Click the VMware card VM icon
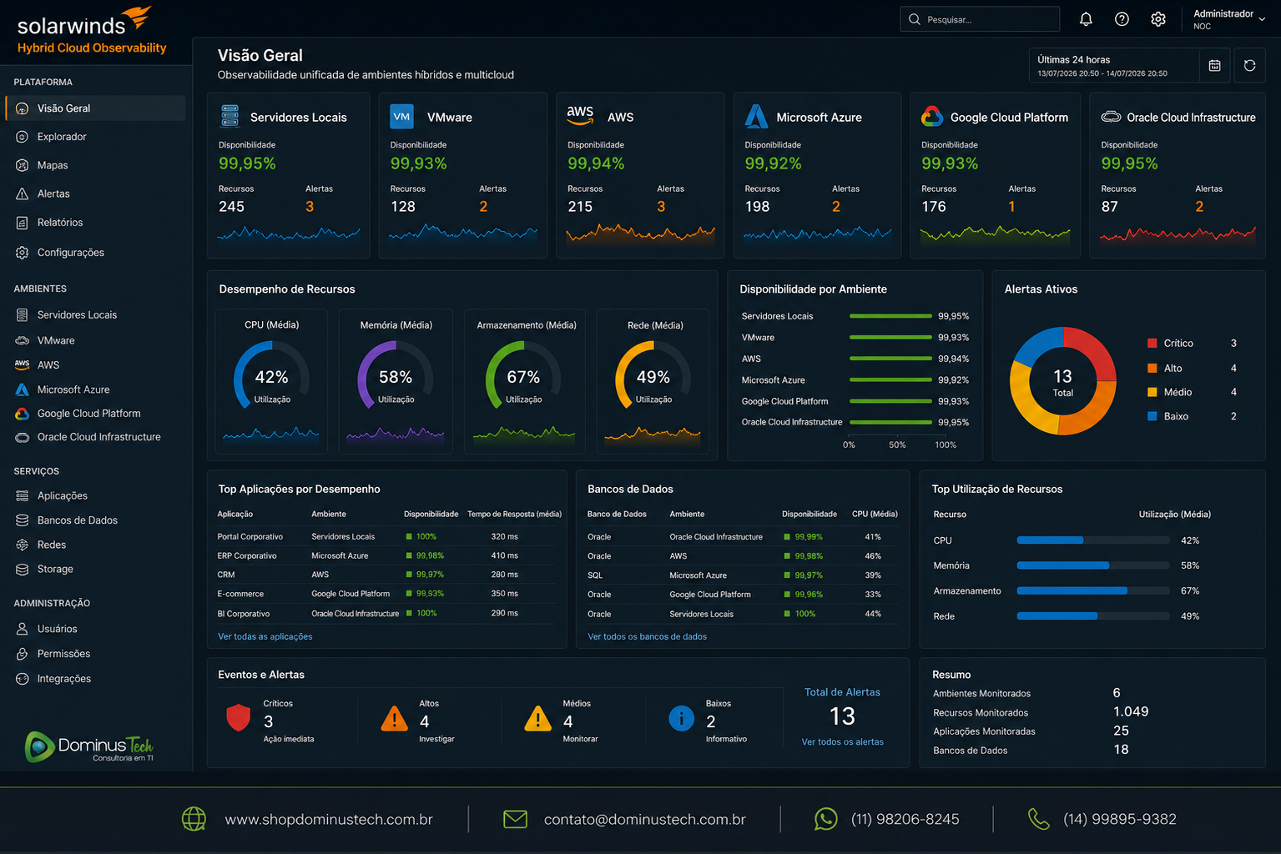 coord(401,117)
